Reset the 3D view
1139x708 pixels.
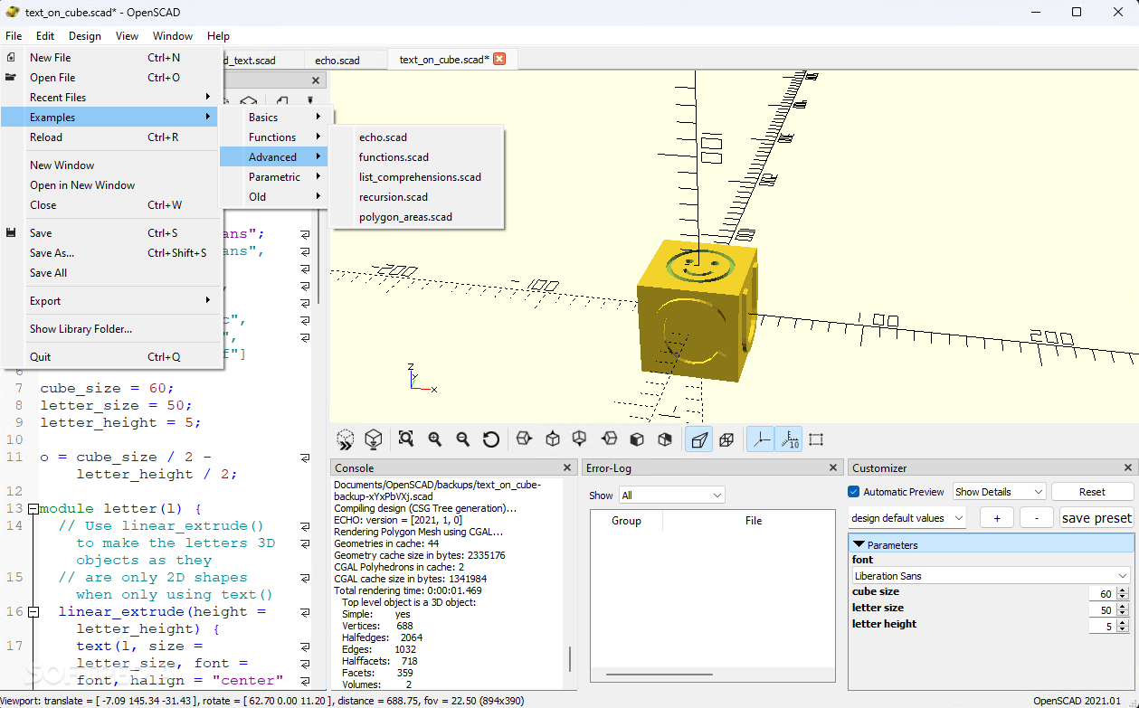tap(491, 439)
